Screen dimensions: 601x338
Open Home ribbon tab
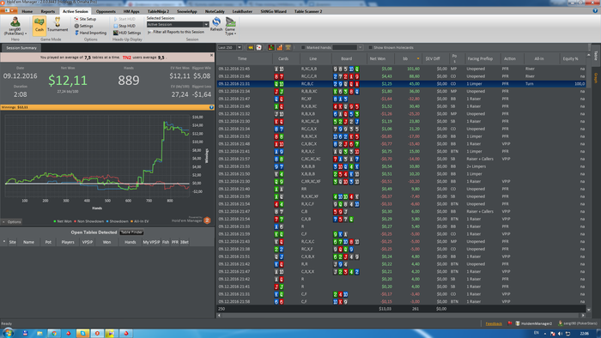27,11
